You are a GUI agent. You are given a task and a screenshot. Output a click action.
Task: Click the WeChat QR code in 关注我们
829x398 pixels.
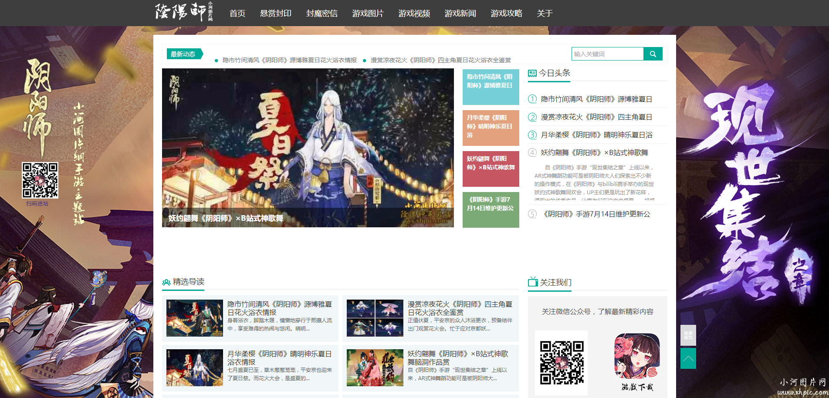[x=562, y=362]
